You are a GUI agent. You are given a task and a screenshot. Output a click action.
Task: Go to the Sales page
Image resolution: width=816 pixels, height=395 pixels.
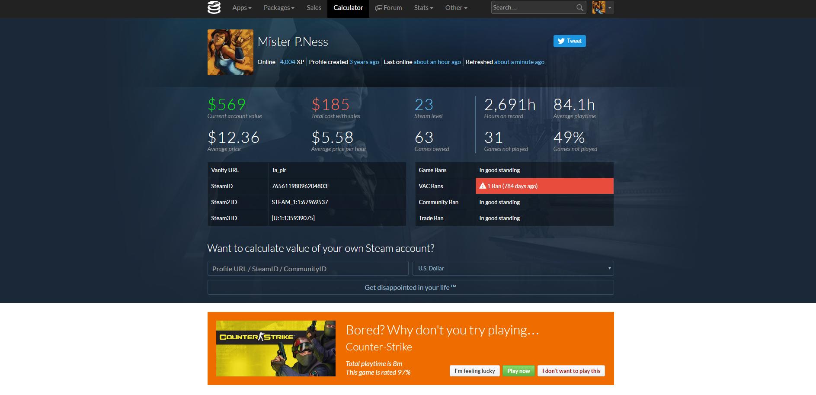point(314,8)
